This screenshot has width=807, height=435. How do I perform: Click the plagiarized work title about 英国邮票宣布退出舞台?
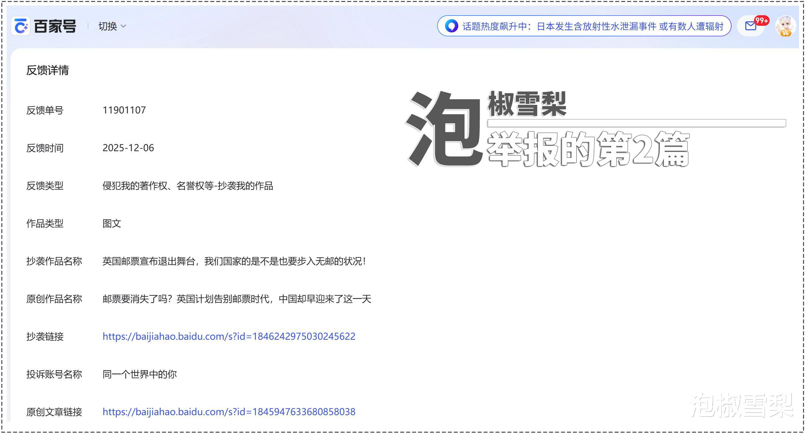[x=234, y=261]
